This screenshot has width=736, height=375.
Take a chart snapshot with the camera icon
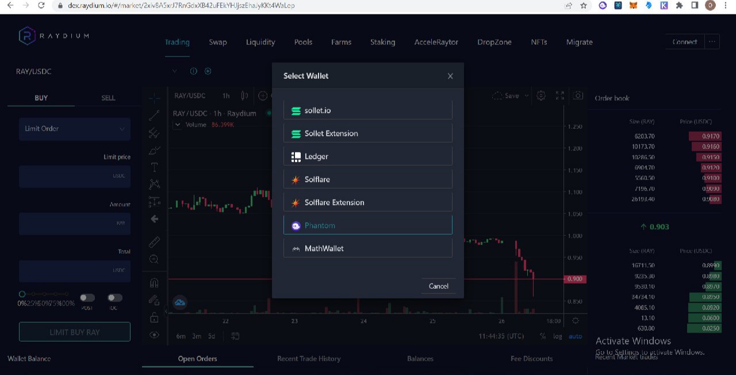click(578, 95)
